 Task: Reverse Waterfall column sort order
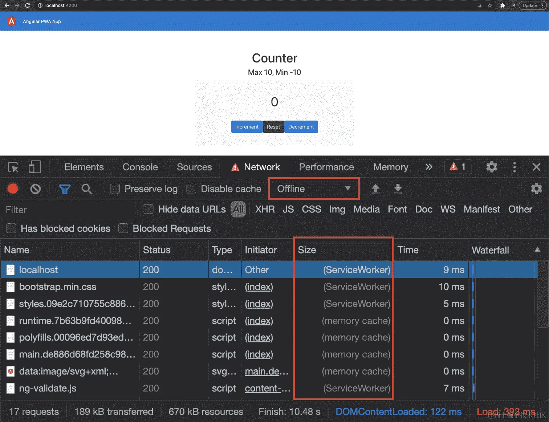(537, 249)
